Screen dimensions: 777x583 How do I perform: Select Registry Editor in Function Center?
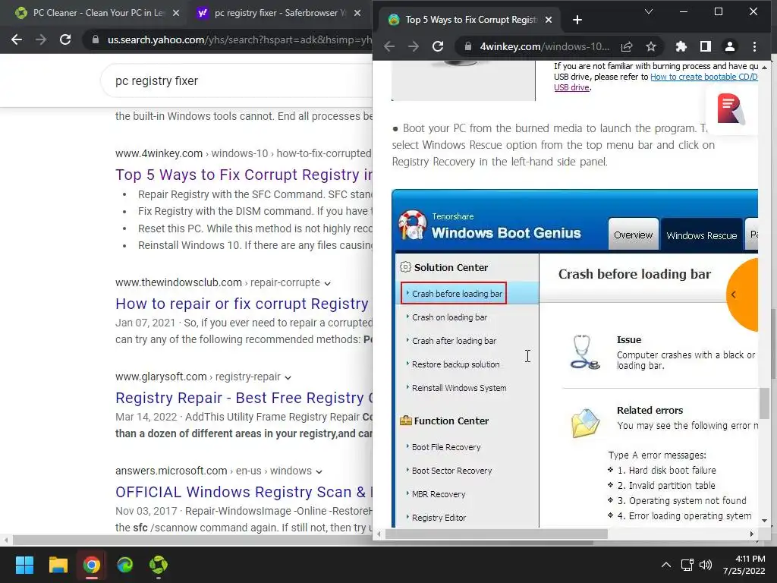(439, 518)
